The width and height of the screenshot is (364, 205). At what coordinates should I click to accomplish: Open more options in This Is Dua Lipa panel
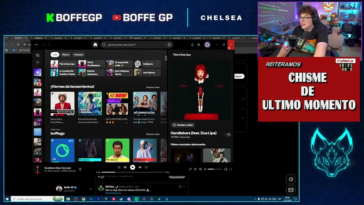pos(222,55)
